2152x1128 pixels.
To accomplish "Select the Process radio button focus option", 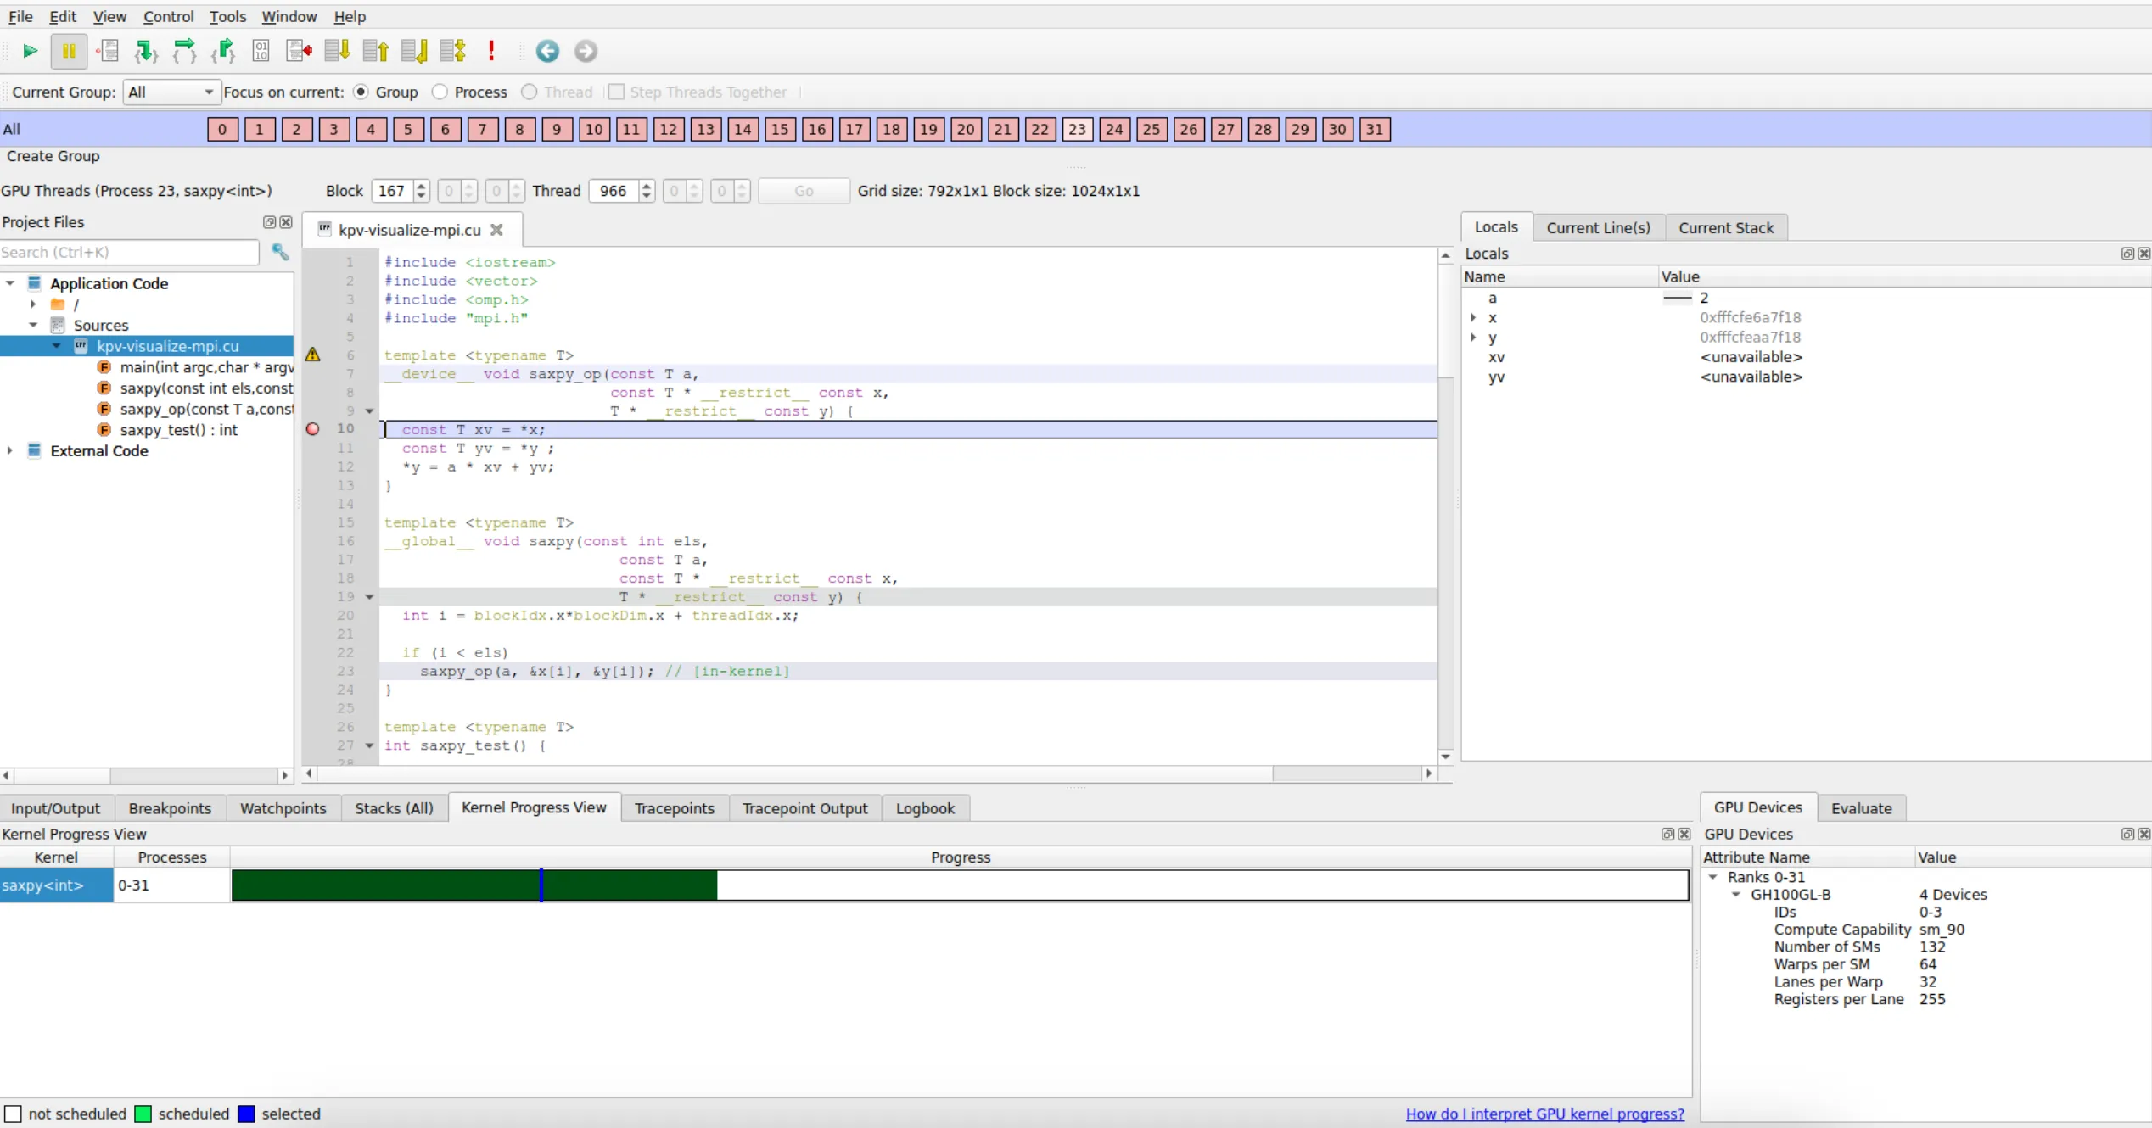I will pos(441,91).
